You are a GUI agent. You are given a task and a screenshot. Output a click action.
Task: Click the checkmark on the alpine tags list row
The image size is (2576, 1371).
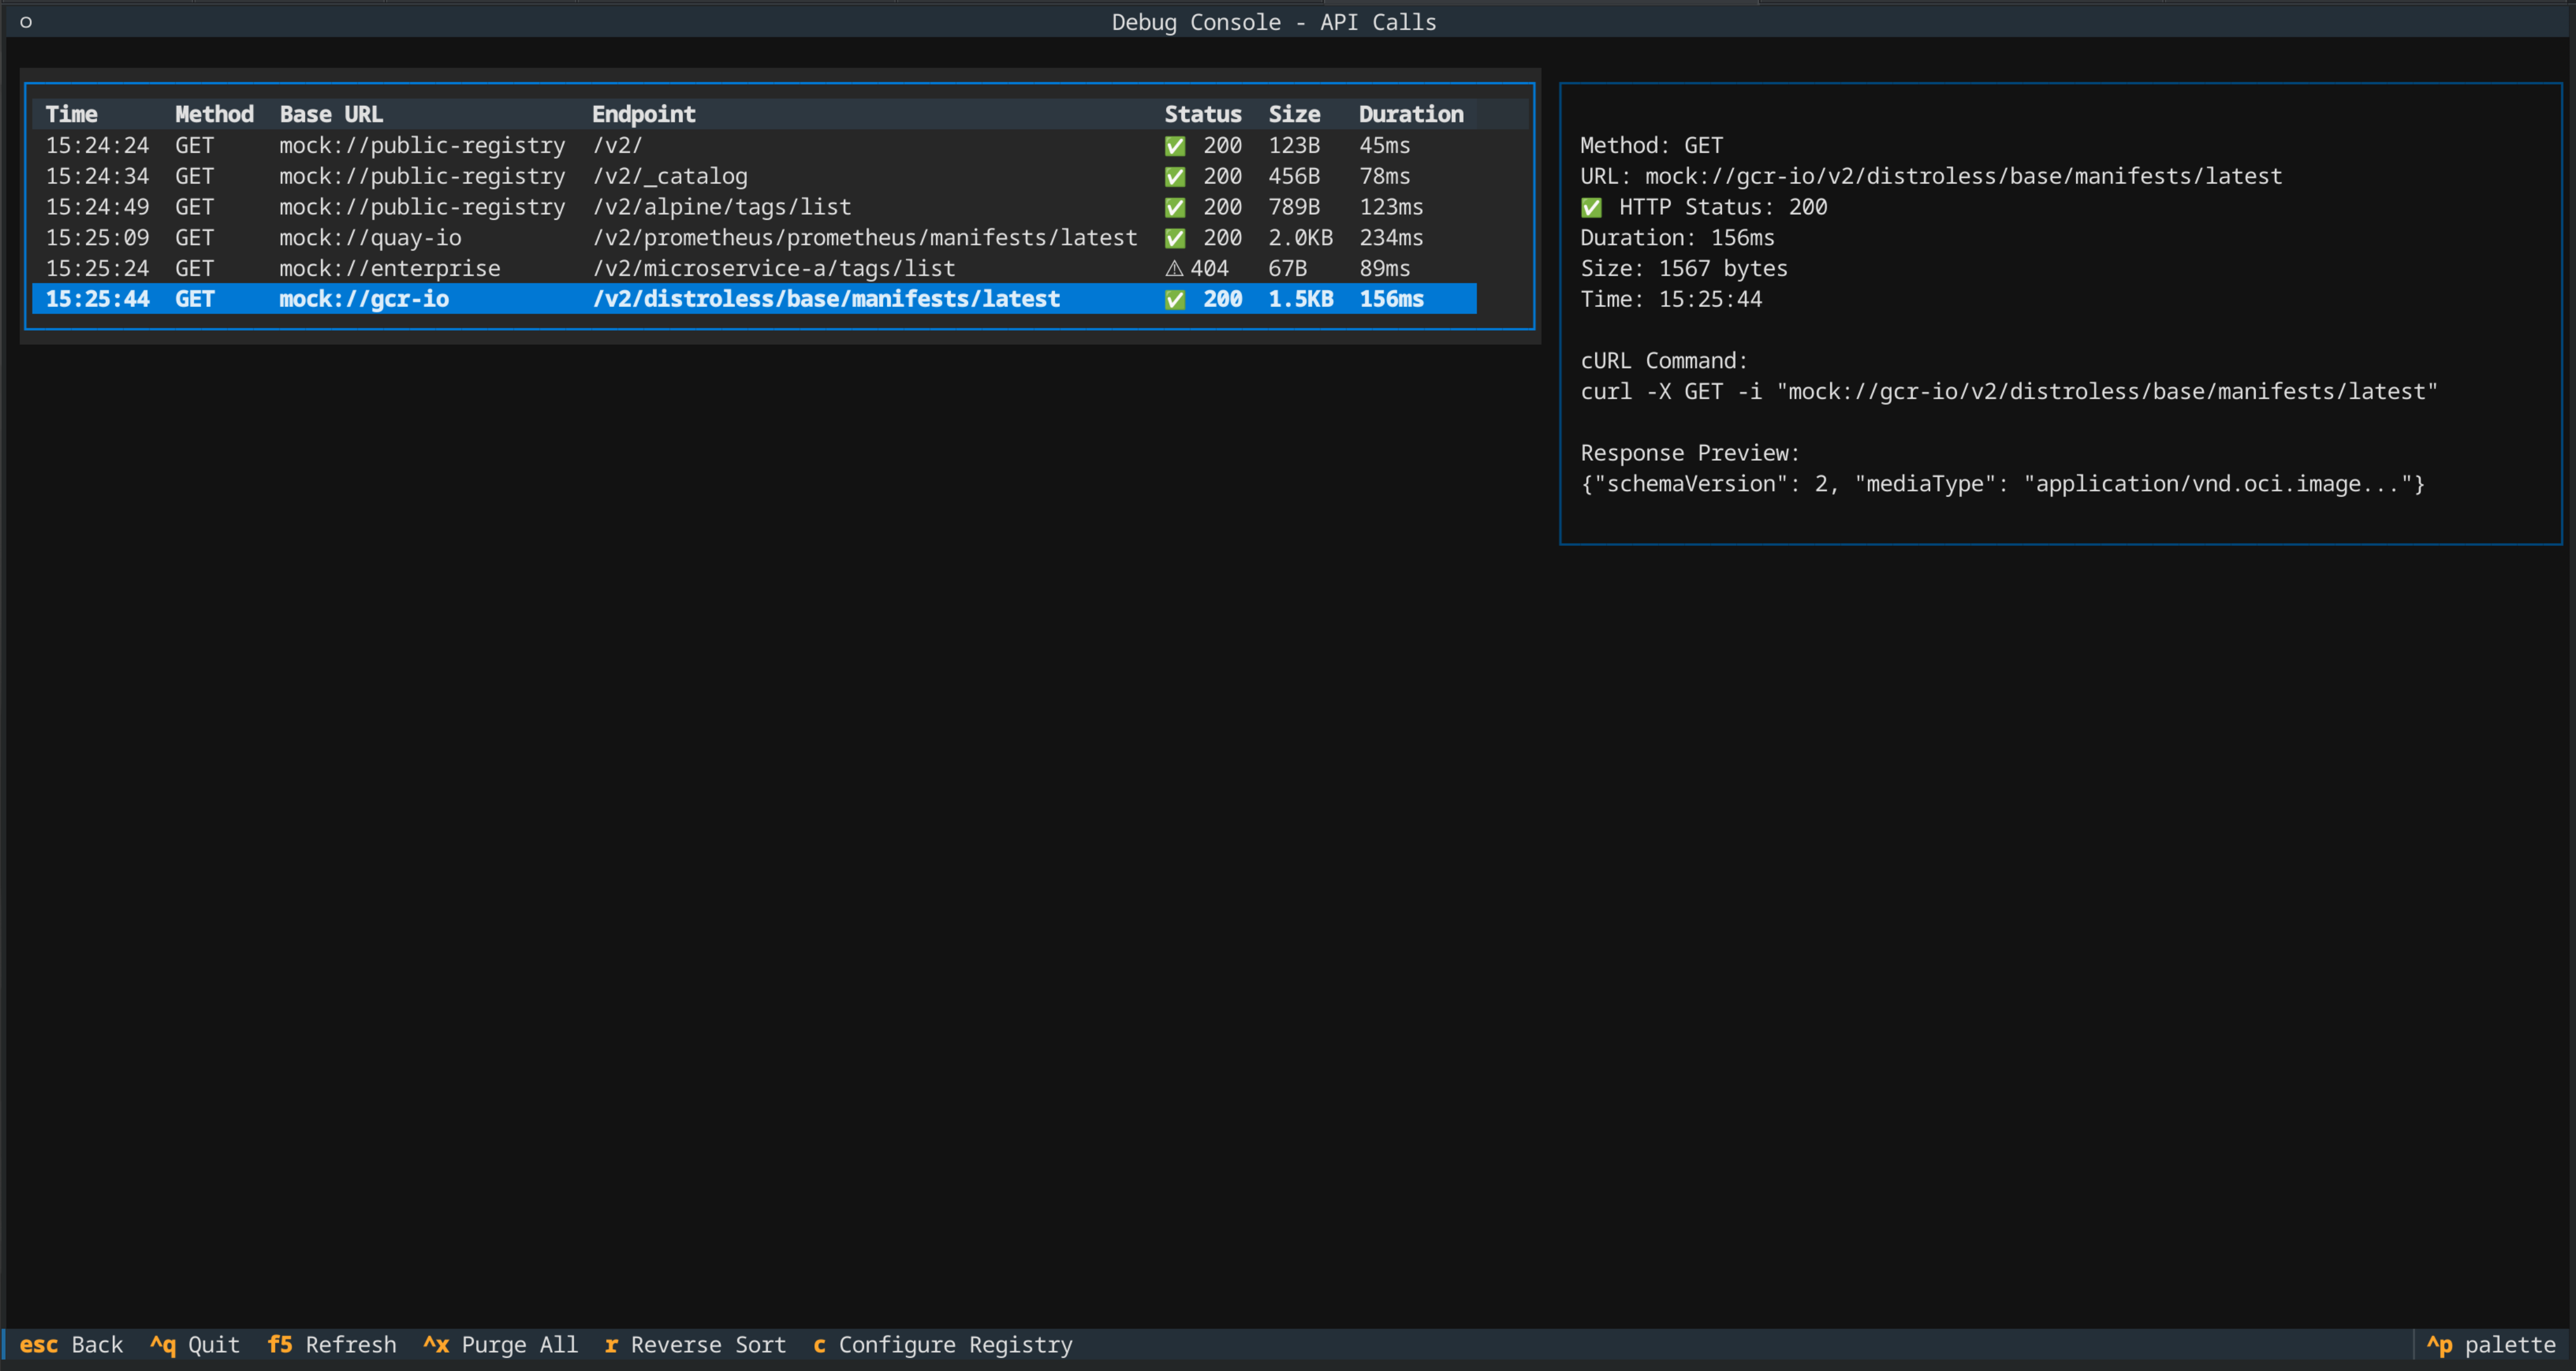tap(1176, 207)
